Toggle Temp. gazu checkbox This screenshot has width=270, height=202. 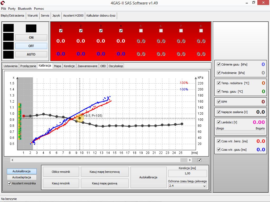pos(219,92)
